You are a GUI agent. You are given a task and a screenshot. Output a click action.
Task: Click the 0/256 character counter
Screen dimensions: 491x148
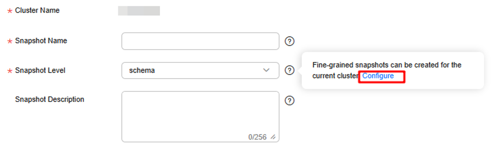[x=257, y=137]
